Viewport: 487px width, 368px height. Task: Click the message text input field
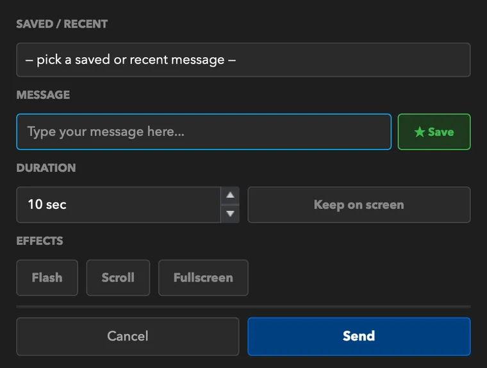tap(204, 132)
